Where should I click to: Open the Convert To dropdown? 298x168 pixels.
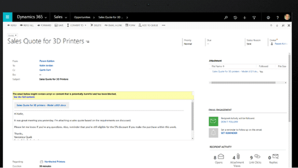coord(79,25)
